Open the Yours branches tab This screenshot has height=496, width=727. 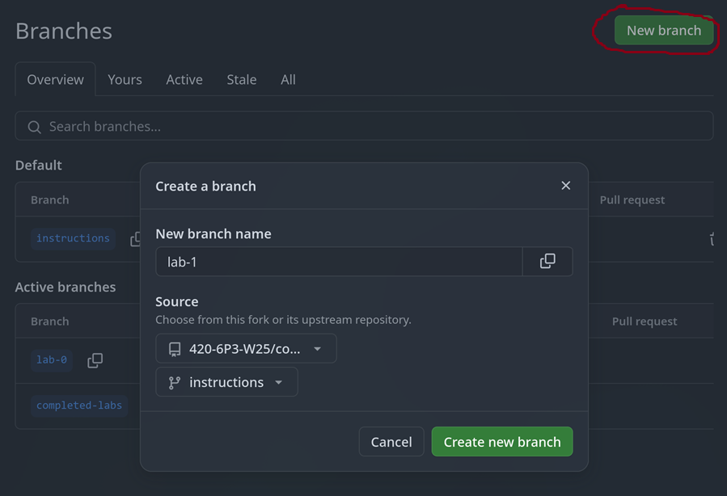(125, 79)
